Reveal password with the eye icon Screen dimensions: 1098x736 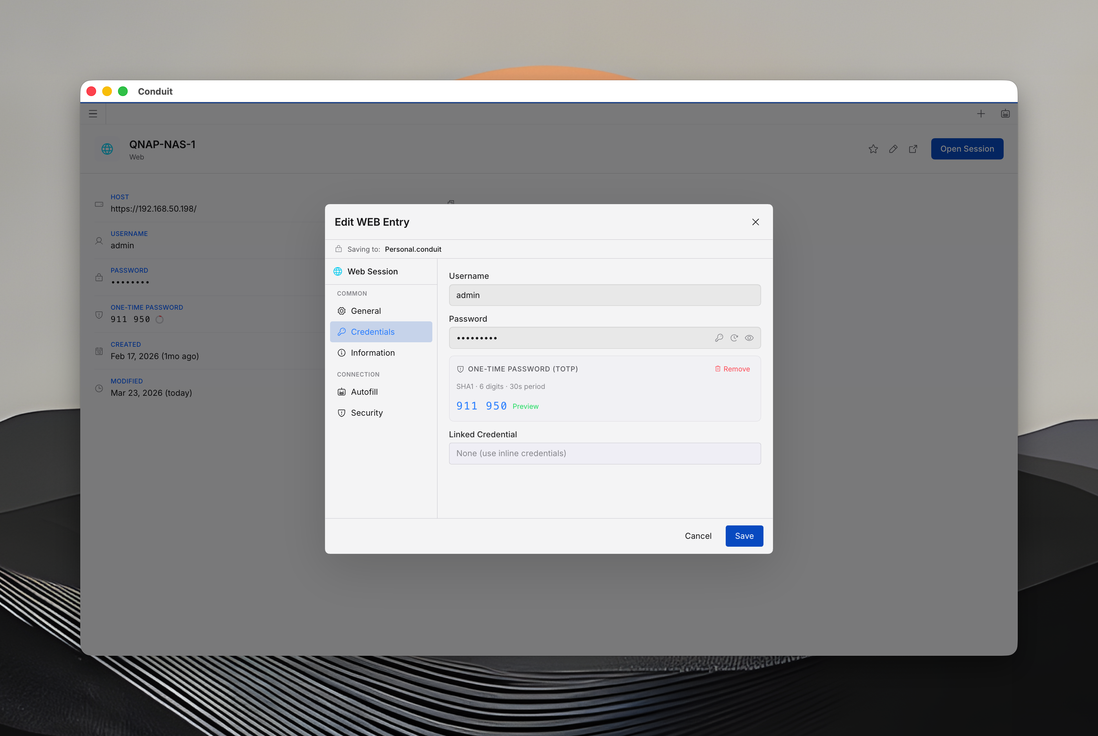click(x=749, y=338)
